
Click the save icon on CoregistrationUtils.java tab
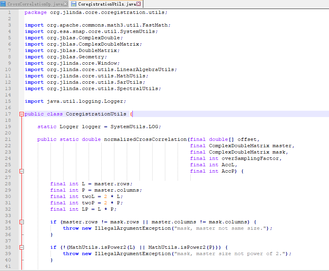(74, 4)
